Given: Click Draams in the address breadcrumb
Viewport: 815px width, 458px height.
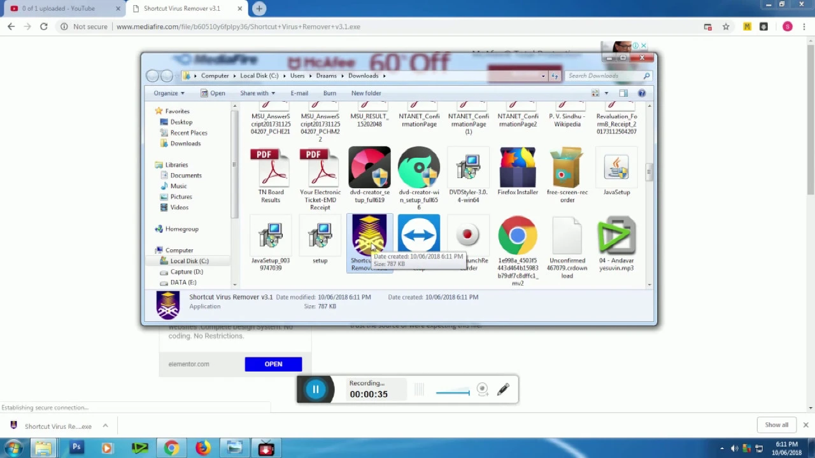Looking at the screenshot, I should click(x=326, y=76).
